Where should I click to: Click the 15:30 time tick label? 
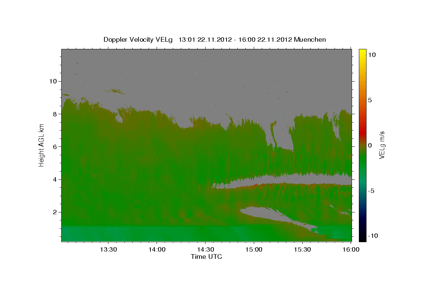point(302,250)
